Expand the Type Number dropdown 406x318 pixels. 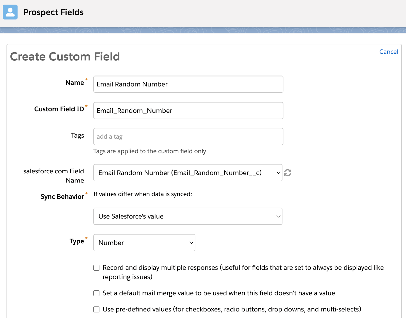point(144,243)
